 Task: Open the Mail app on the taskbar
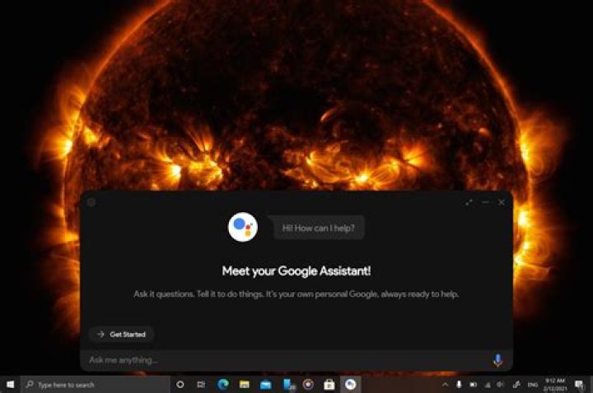266,384
